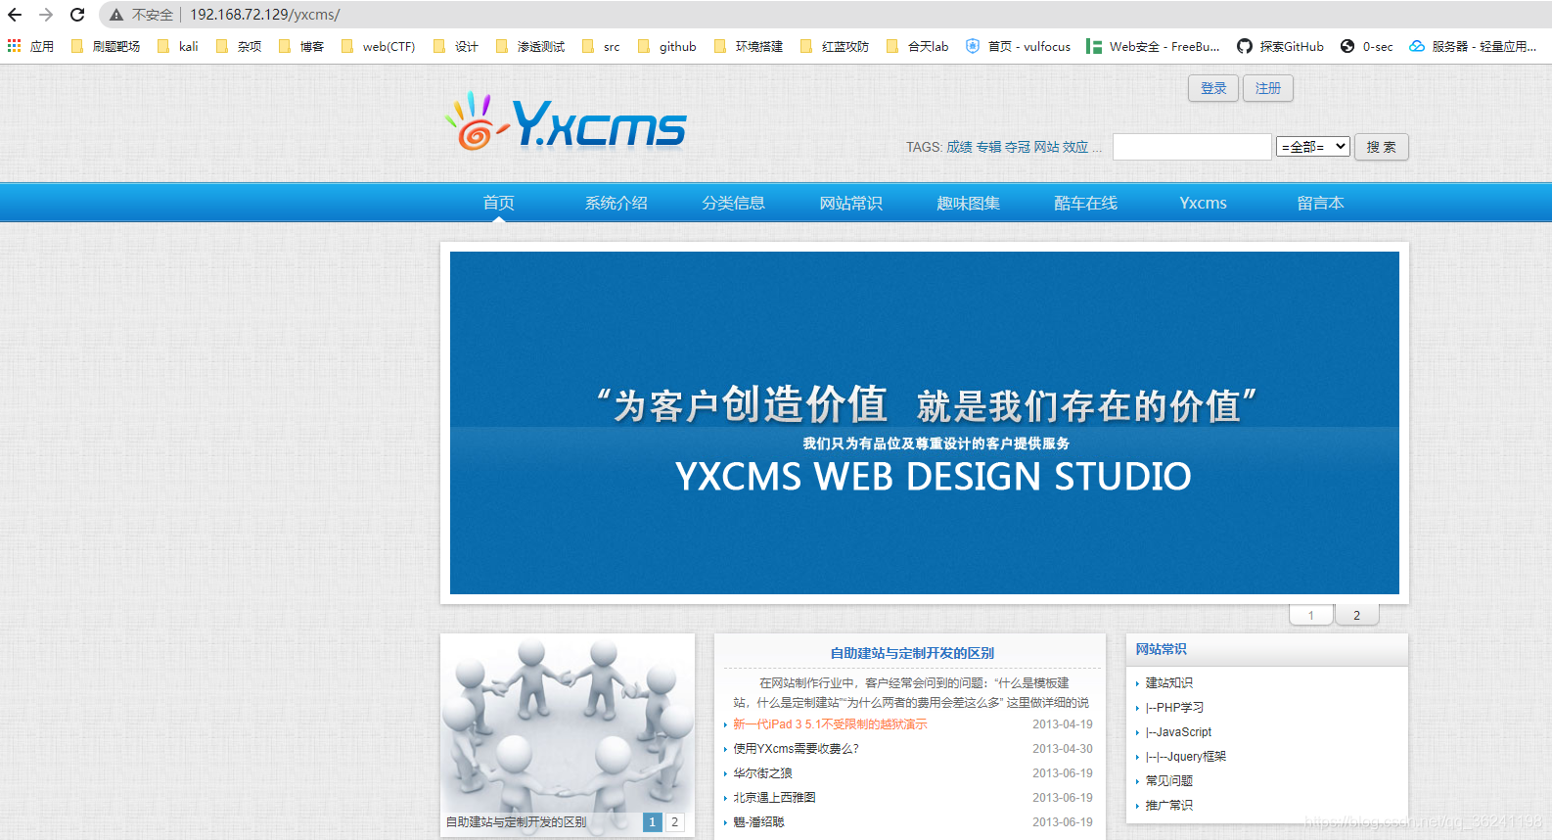Click the 专辑 tag link
The width and height of the screenshot is (1552, 840).
coord(988,147)
